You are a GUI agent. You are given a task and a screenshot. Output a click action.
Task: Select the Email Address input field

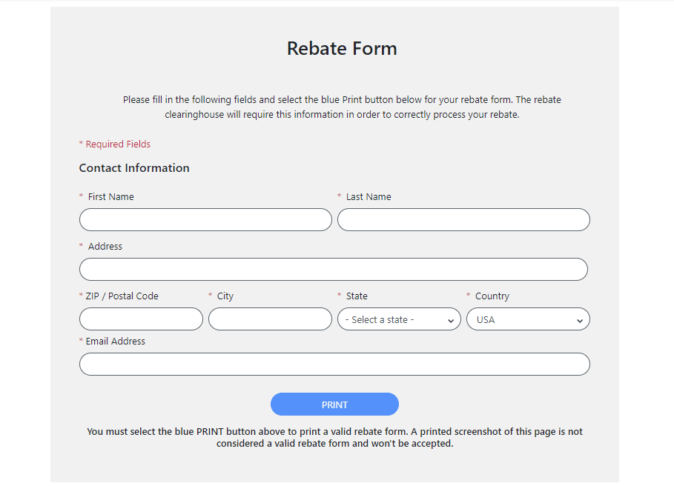(x=333, y=364)
